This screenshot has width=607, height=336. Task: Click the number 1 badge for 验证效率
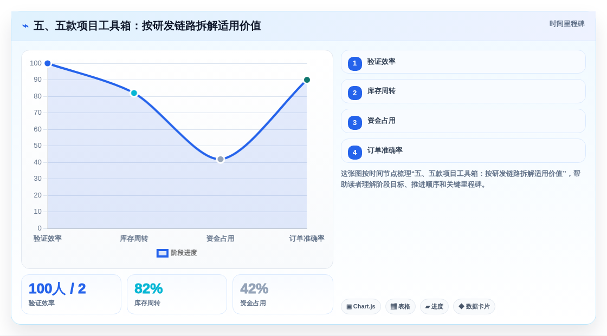pos(354,63)
